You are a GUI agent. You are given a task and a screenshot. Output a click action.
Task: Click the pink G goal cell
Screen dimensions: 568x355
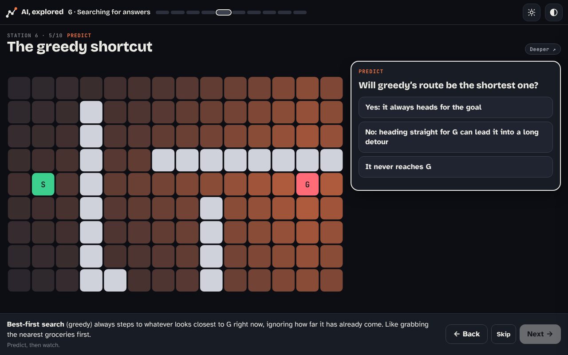(308, 184)
